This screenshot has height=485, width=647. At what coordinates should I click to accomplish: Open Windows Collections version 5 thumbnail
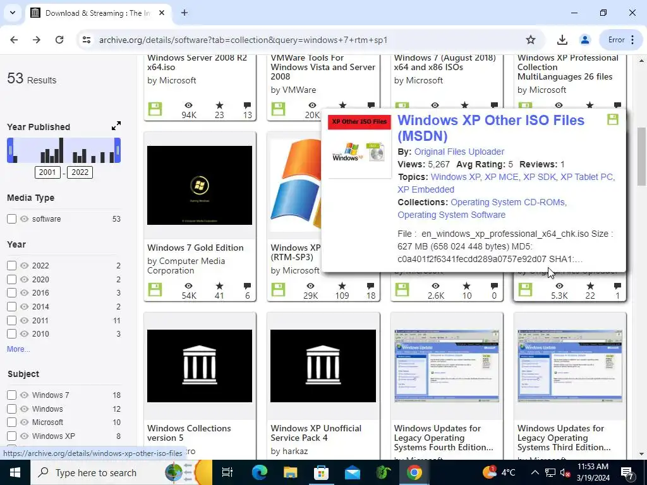tap(200, 366)
